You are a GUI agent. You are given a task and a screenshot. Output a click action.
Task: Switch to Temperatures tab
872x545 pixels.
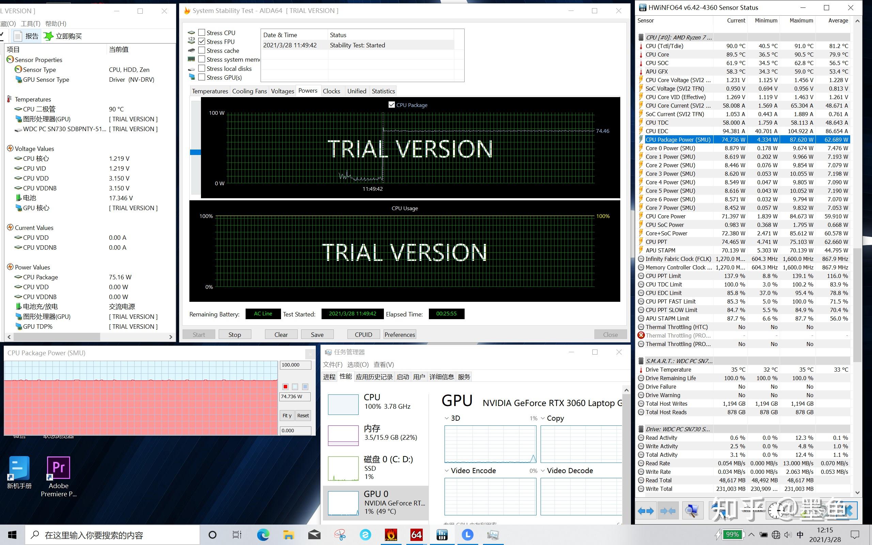(x=210, y=91)
